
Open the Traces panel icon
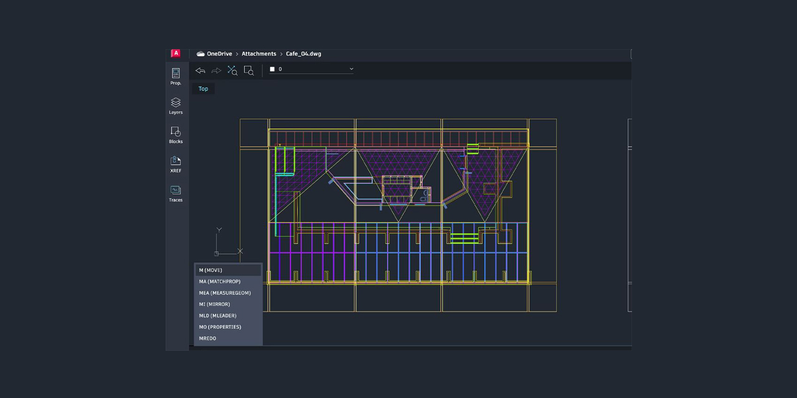coord(176,193)
